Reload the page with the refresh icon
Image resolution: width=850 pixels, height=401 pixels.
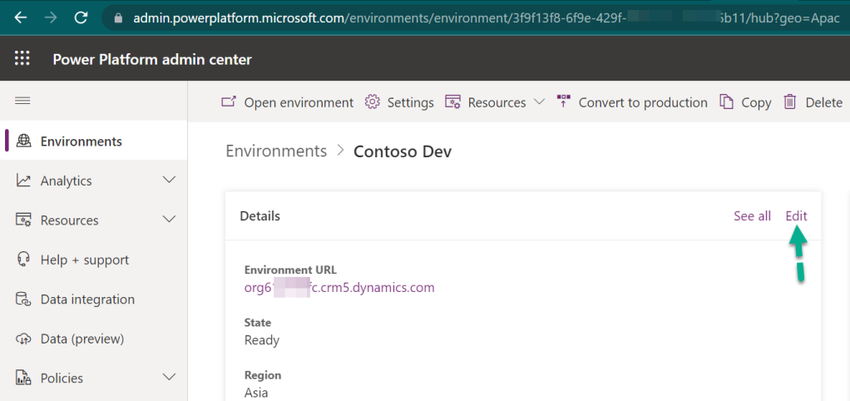point(82,17)
